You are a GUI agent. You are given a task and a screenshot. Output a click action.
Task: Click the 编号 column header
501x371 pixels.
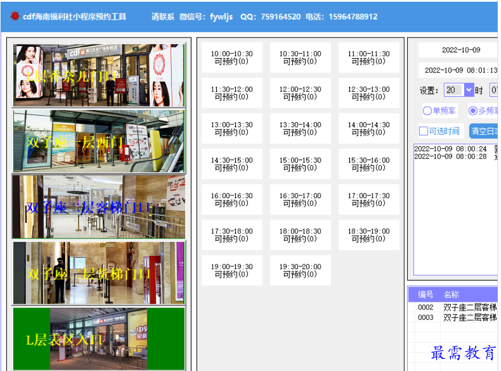[x=425, y=294]
